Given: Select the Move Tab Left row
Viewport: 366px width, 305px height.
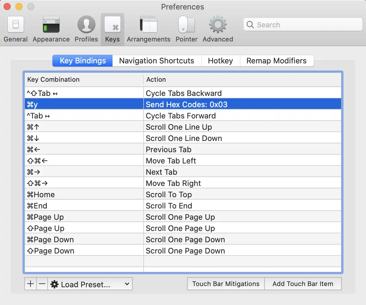Looking at the screenshot, I should point(183,160).
